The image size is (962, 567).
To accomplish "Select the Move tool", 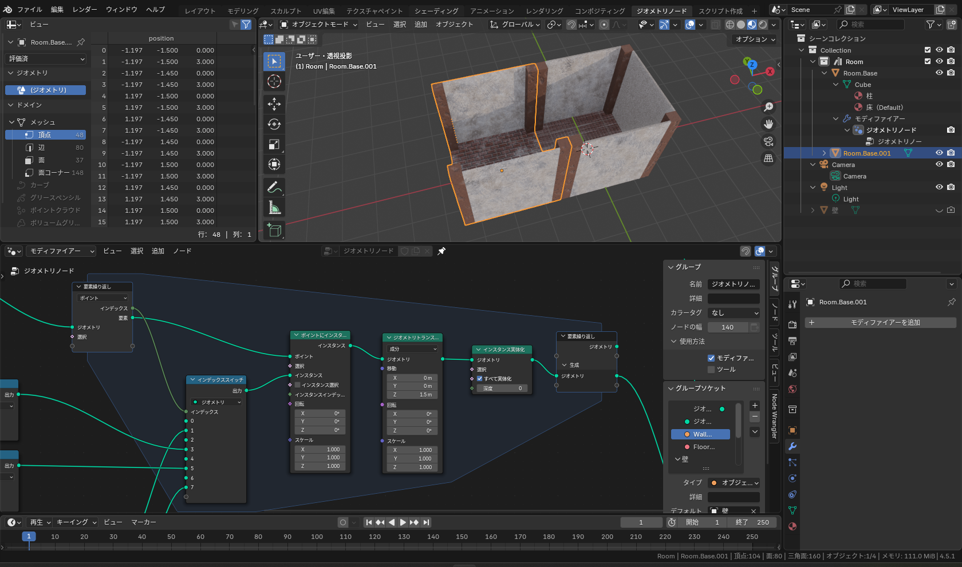I will (x=274, y=104).
